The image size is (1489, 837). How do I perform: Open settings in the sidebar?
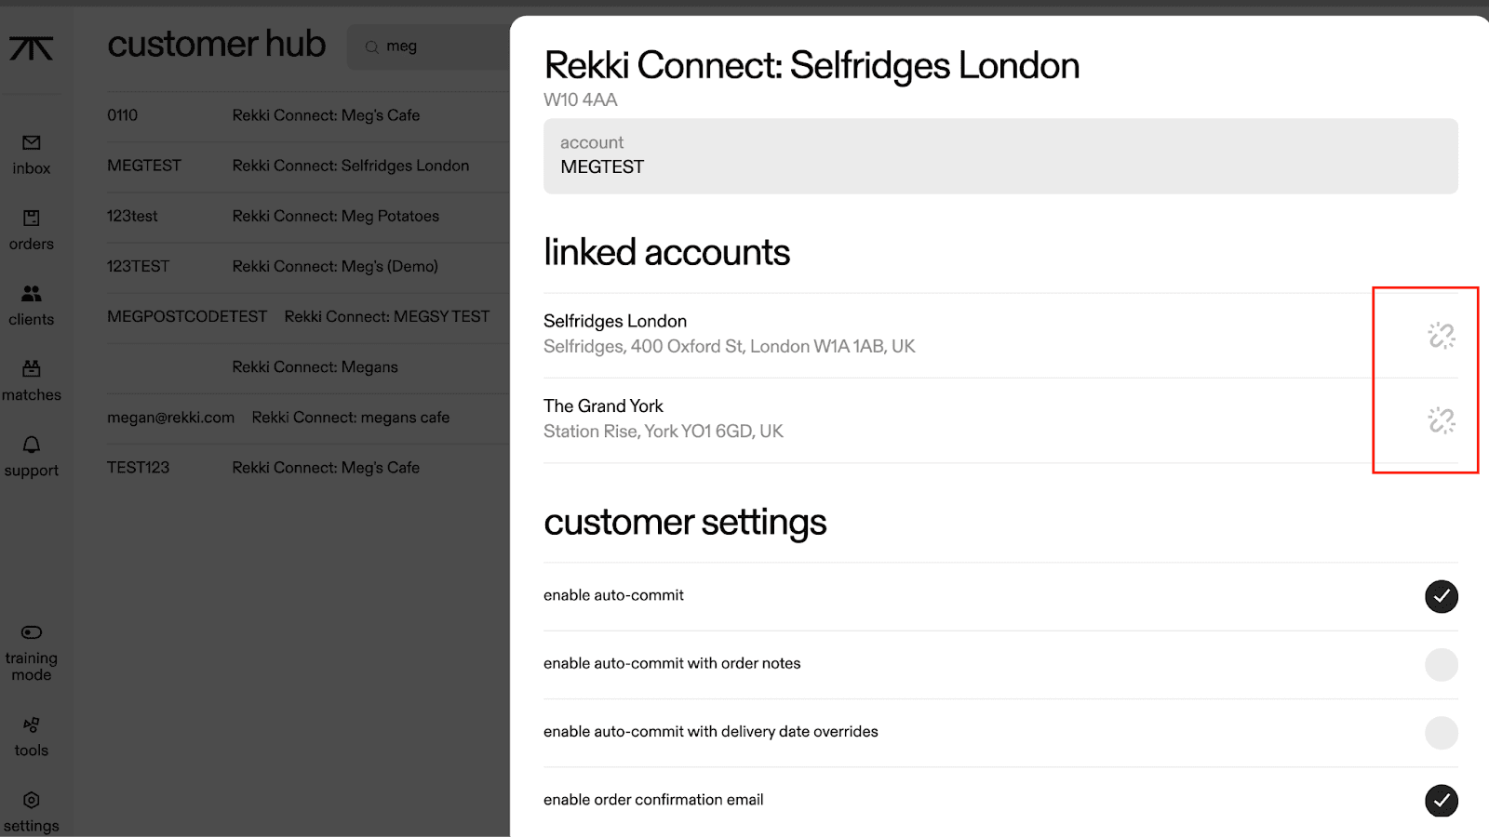(32, 811)
